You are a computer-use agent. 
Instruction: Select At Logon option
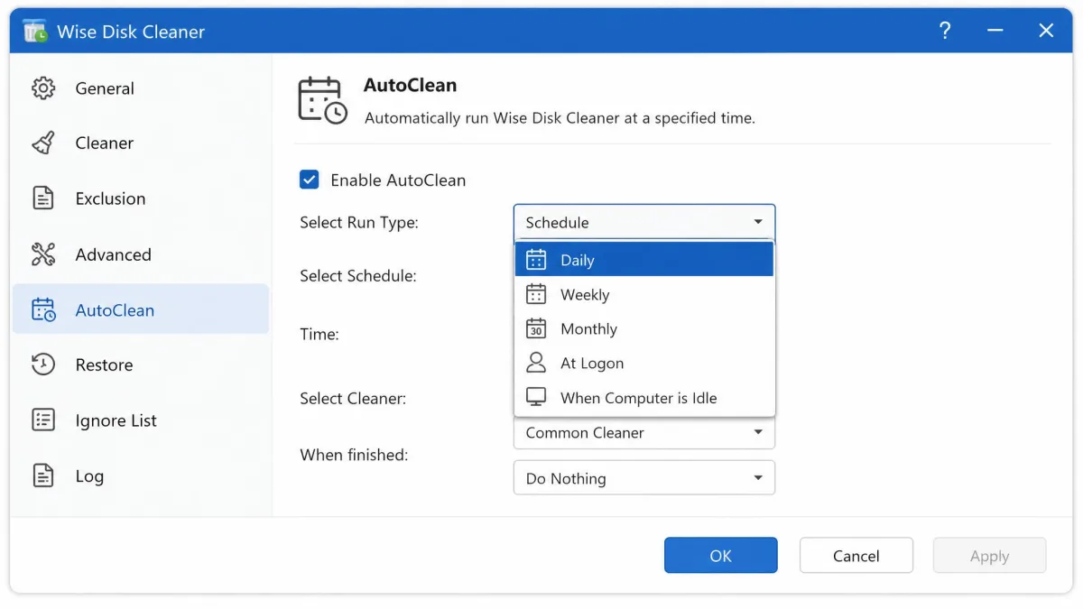(644, 363)
